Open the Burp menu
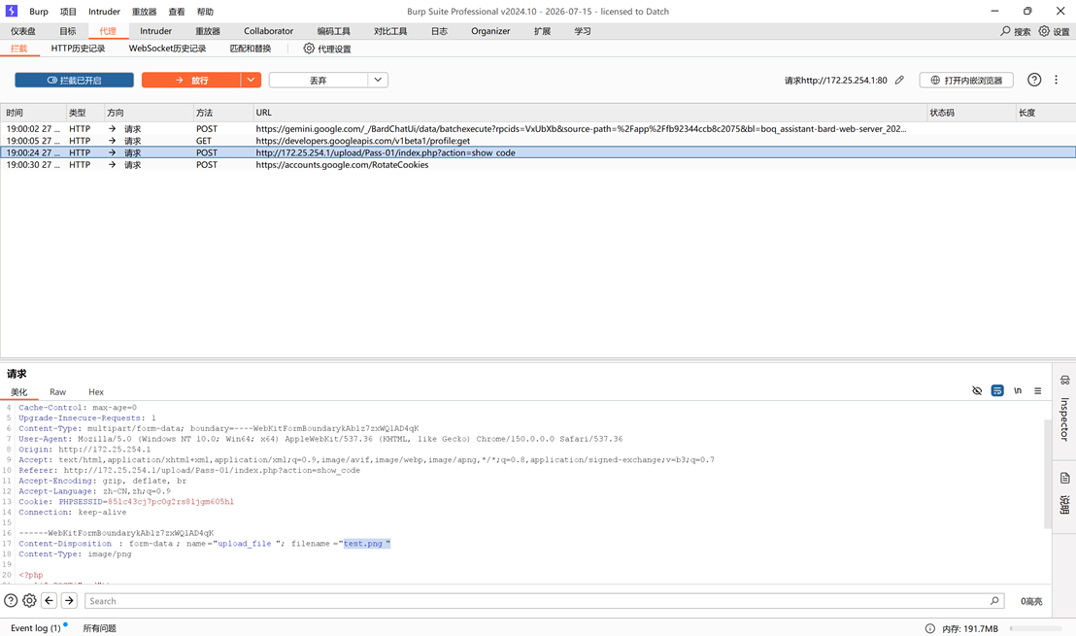This screenshot has width=1076, height=636. [39, 12]
